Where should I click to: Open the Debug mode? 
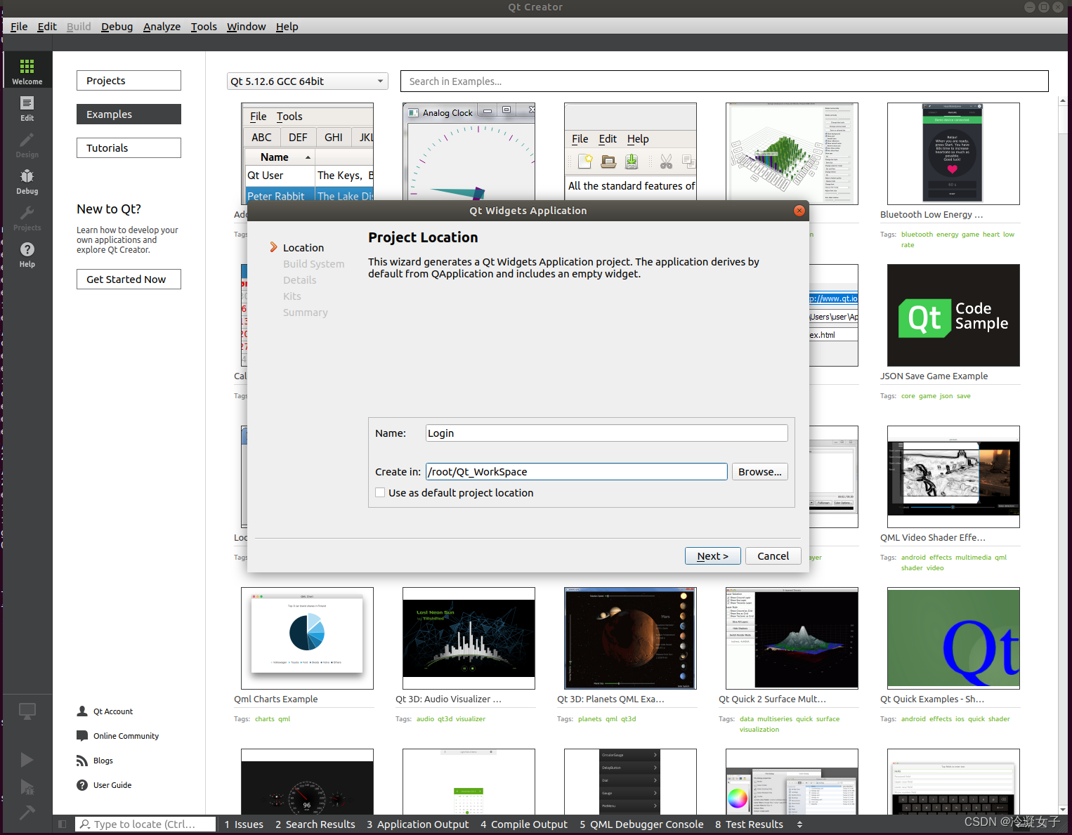pos(27,180)
